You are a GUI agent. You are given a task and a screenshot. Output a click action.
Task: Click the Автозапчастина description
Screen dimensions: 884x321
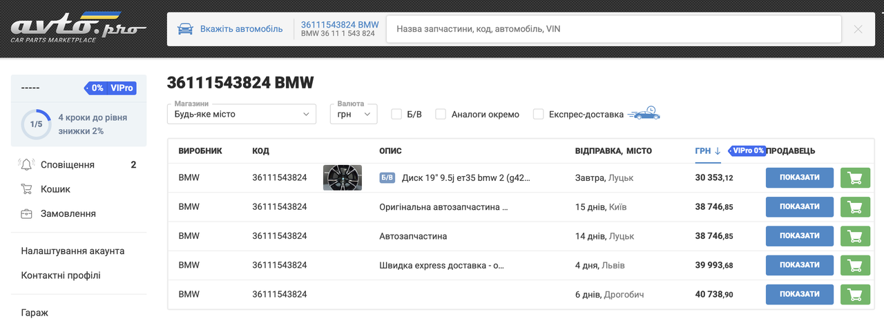coord(413,236)
